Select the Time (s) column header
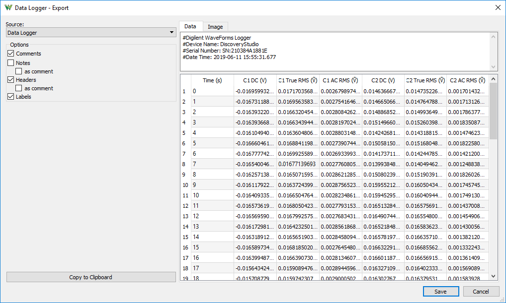 tap(212, 80)
